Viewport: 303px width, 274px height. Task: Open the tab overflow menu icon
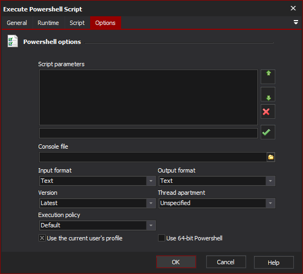[295, 22]
